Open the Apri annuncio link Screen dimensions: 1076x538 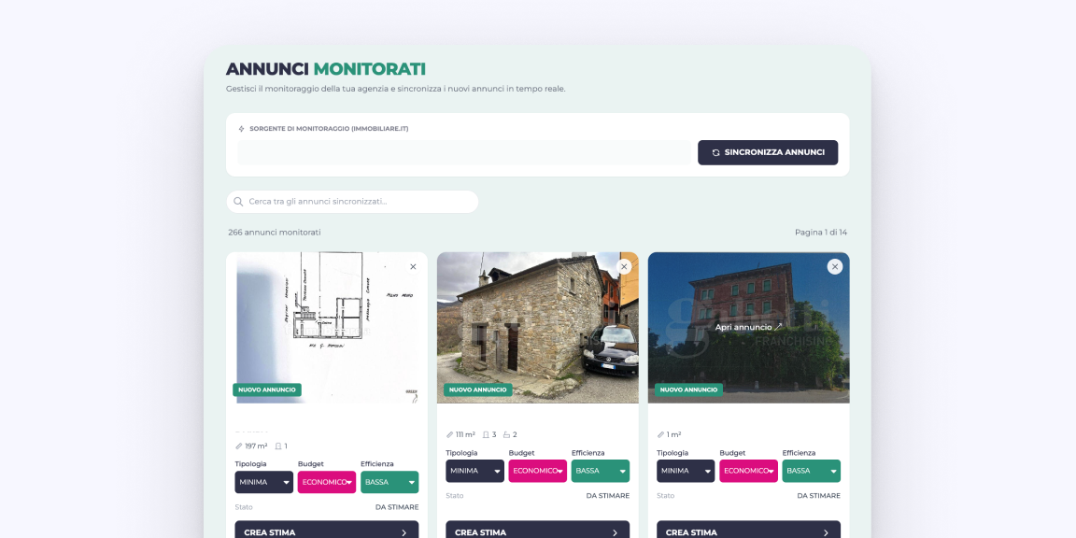[x=748, y=328]
